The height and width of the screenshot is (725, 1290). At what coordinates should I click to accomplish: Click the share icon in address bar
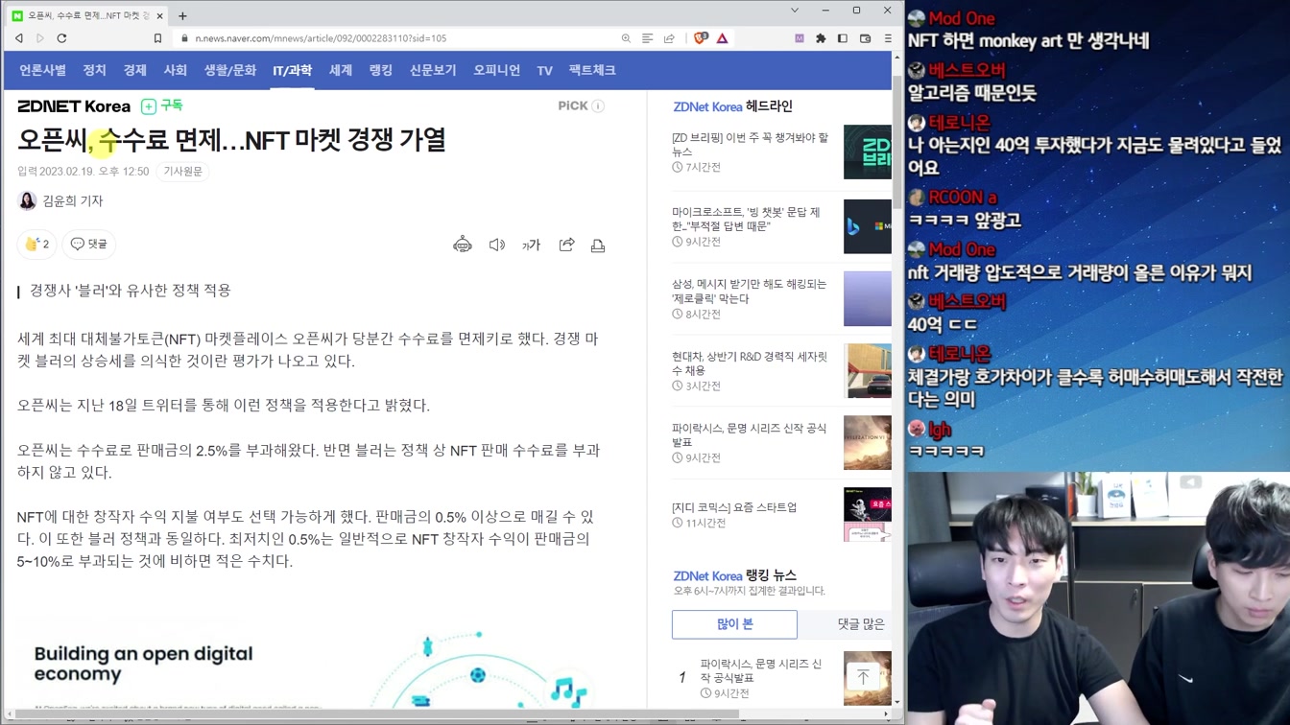(670, 38)
